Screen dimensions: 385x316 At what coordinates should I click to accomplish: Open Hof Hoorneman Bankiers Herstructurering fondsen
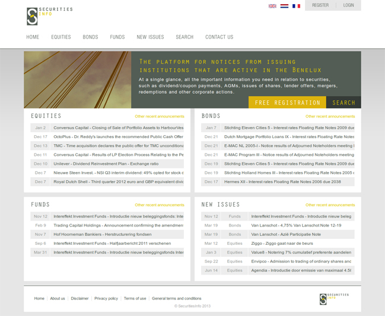point(107,234)
